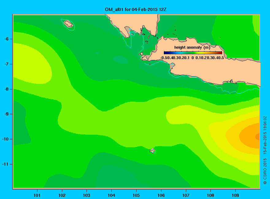Click latitude label -6 on the axis
Image resolution: width=270 pixels, height=199 pixels.
(6, 39)
